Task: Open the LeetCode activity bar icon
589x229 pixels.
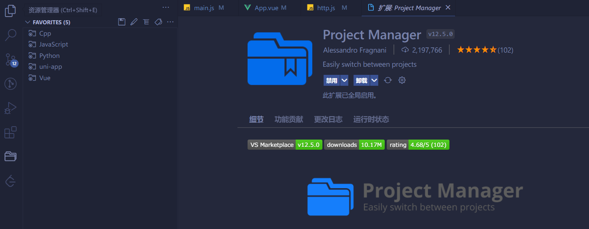Action: click(11, 181)
